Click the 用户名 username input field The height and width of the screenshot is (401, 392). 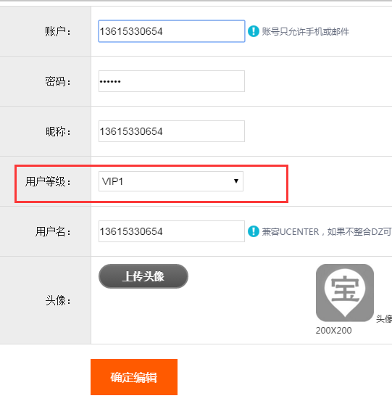pyautogui.click(x=172, y=231)
